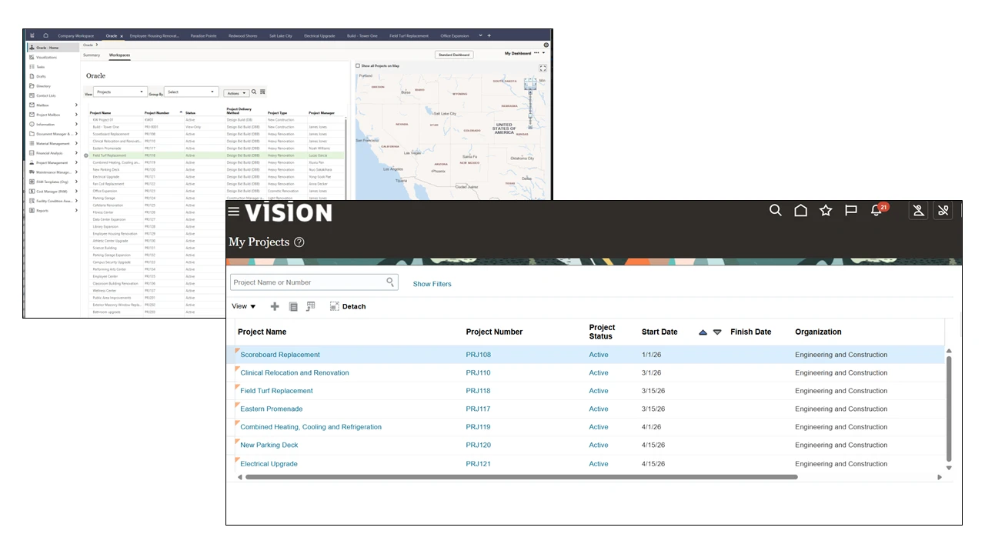The width and height of the screenshot is (985, 554).
Task: Open the Salt Lake City tab
Action: click(x=281, y=36)
